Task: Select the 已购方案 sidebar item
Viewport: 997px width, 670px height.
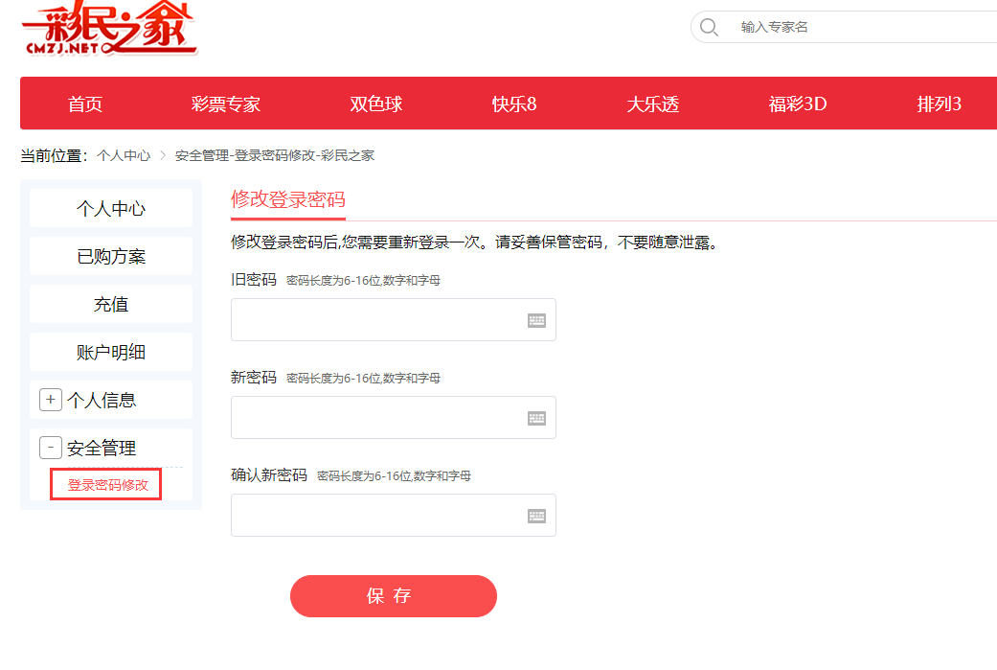Action: [x=110, y=256]
